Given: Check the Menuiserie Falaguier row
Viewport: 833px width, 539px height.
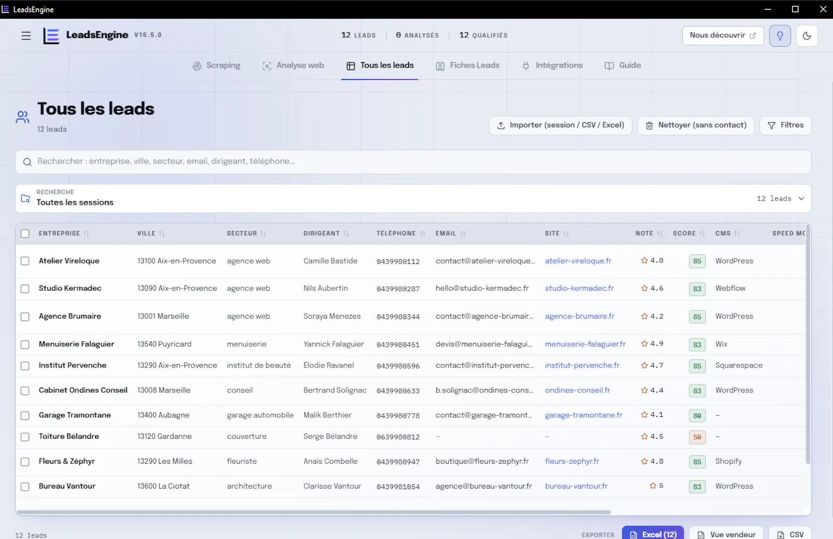Looking at the screenshot, I should [25, 345].
